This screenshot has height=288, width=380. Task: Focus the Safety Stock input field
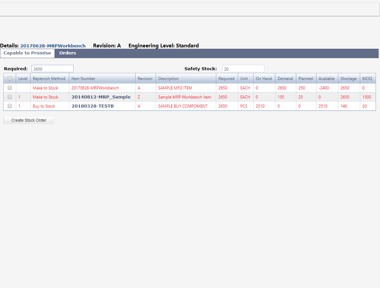(243, 69)
